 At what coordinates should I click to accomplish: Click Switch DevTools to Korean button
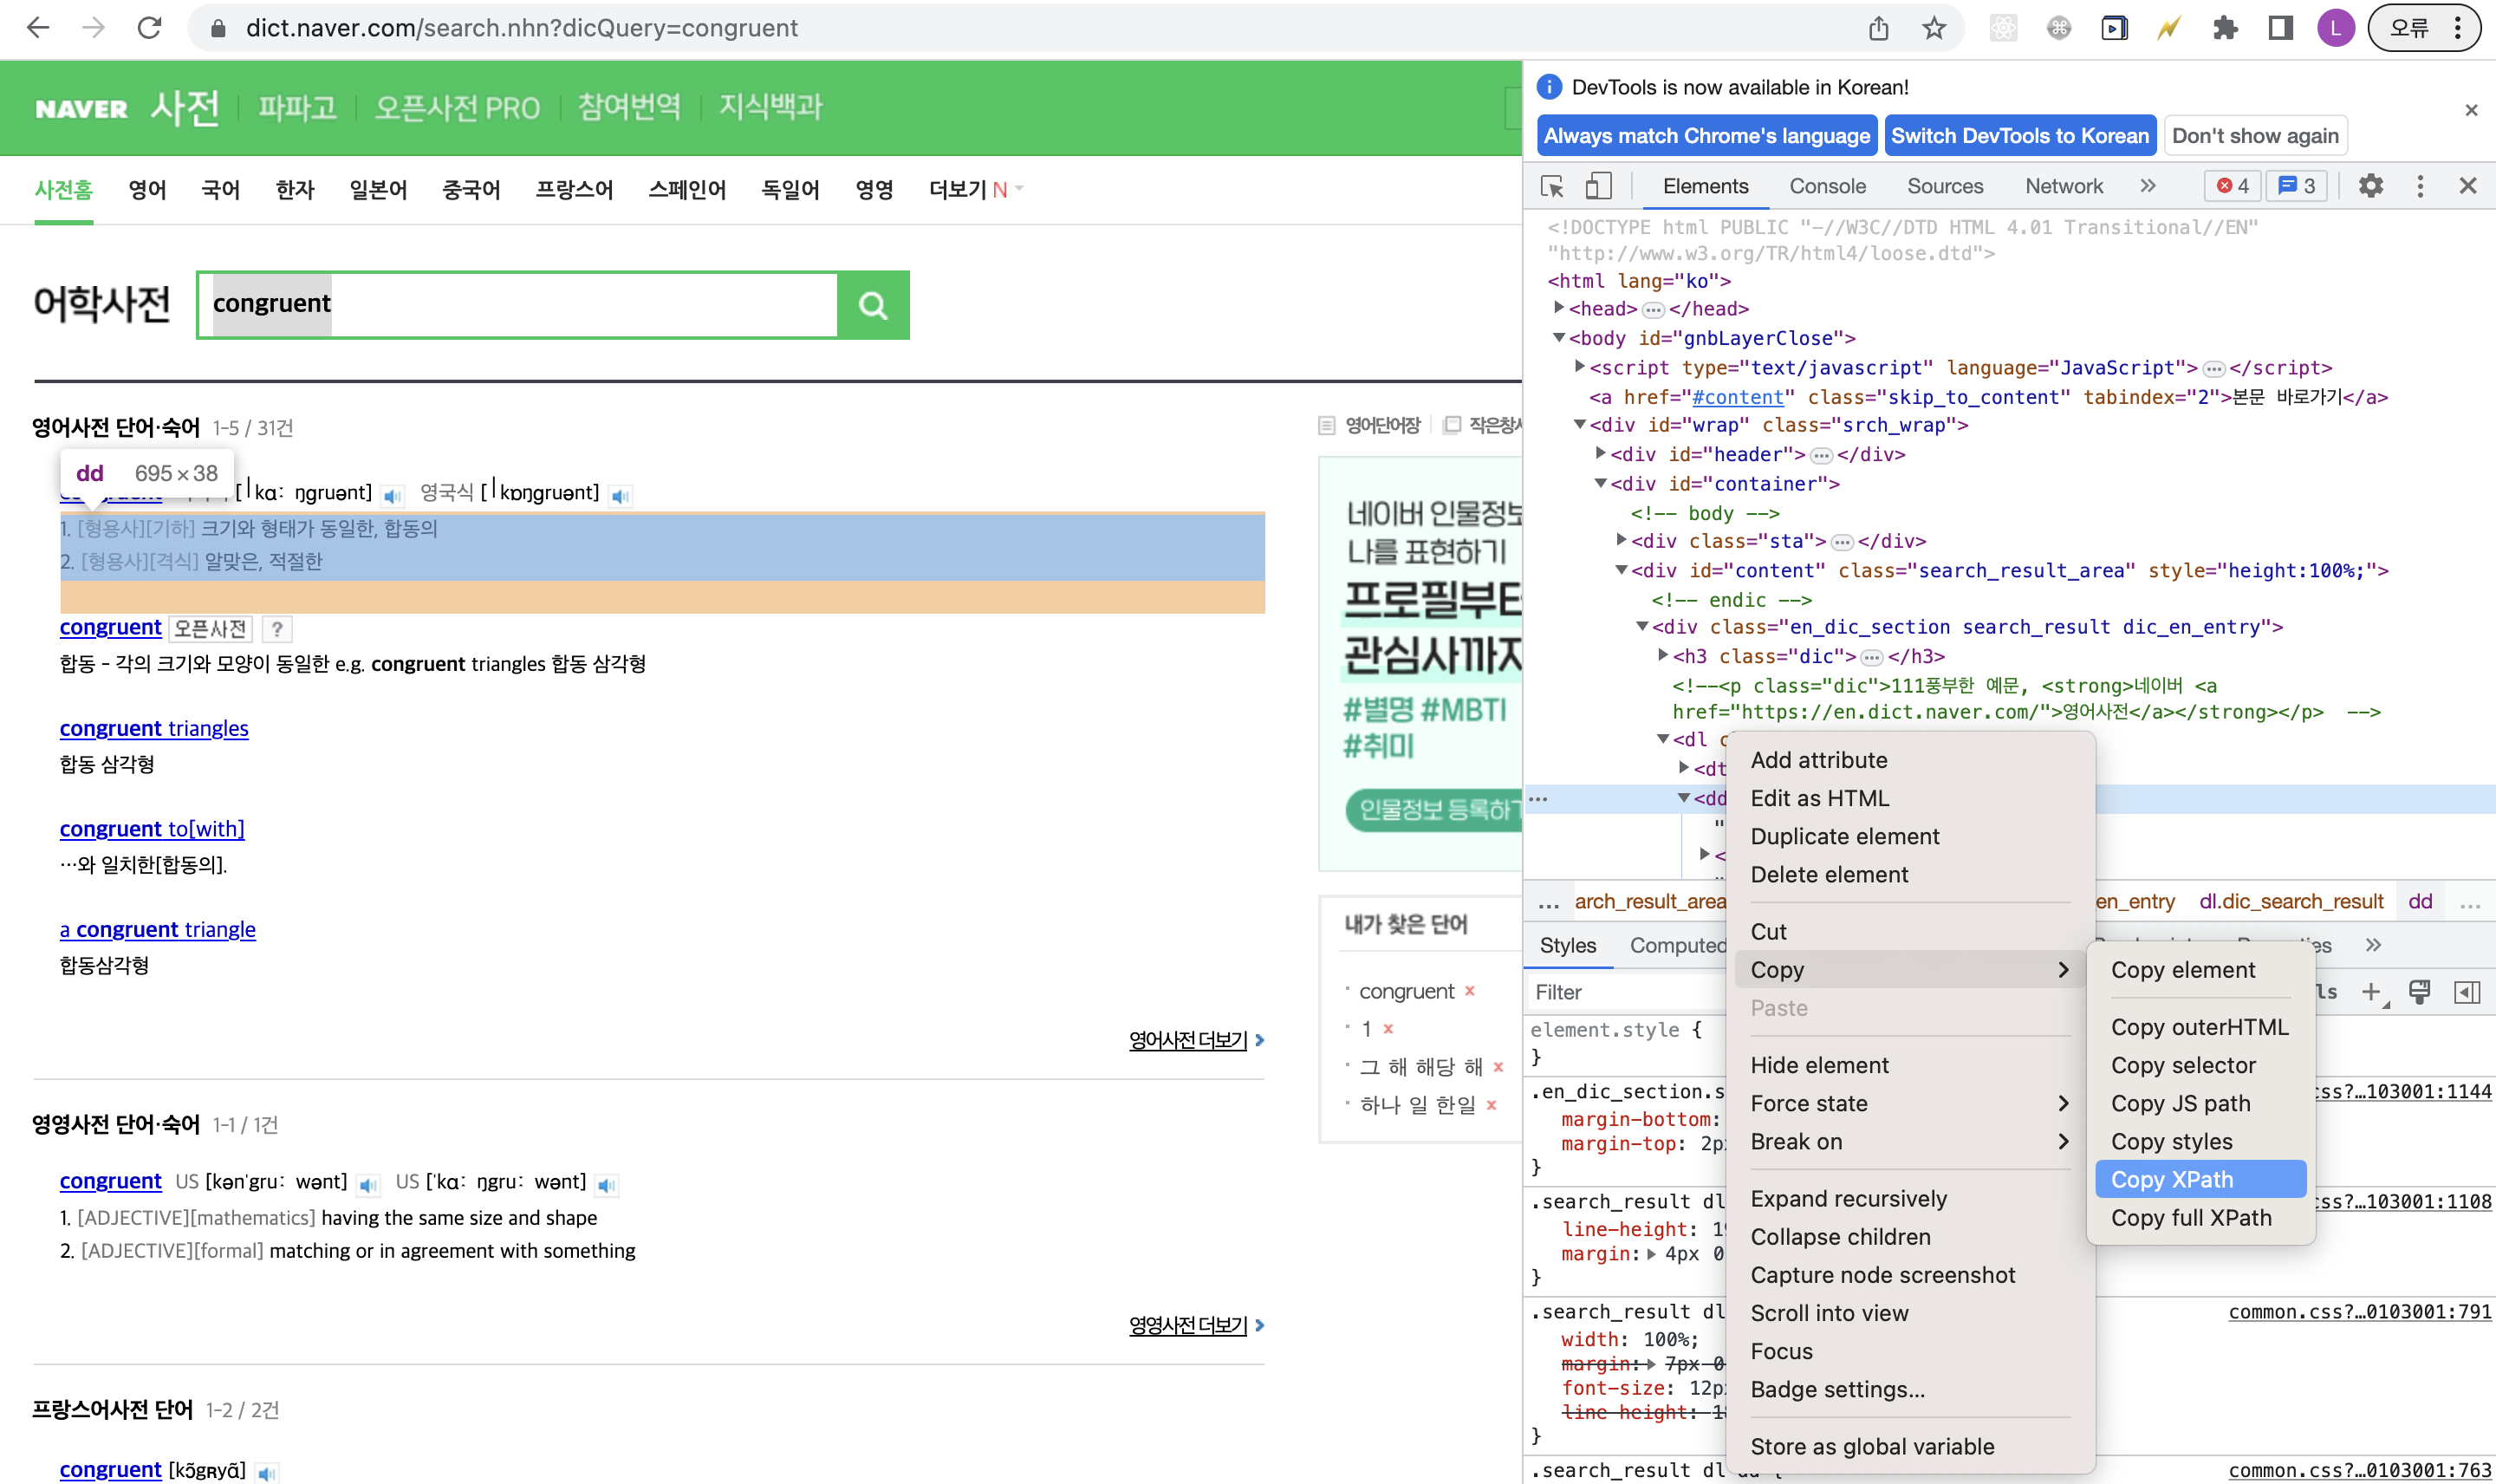pyautogui.click(x=2018, y=136)
